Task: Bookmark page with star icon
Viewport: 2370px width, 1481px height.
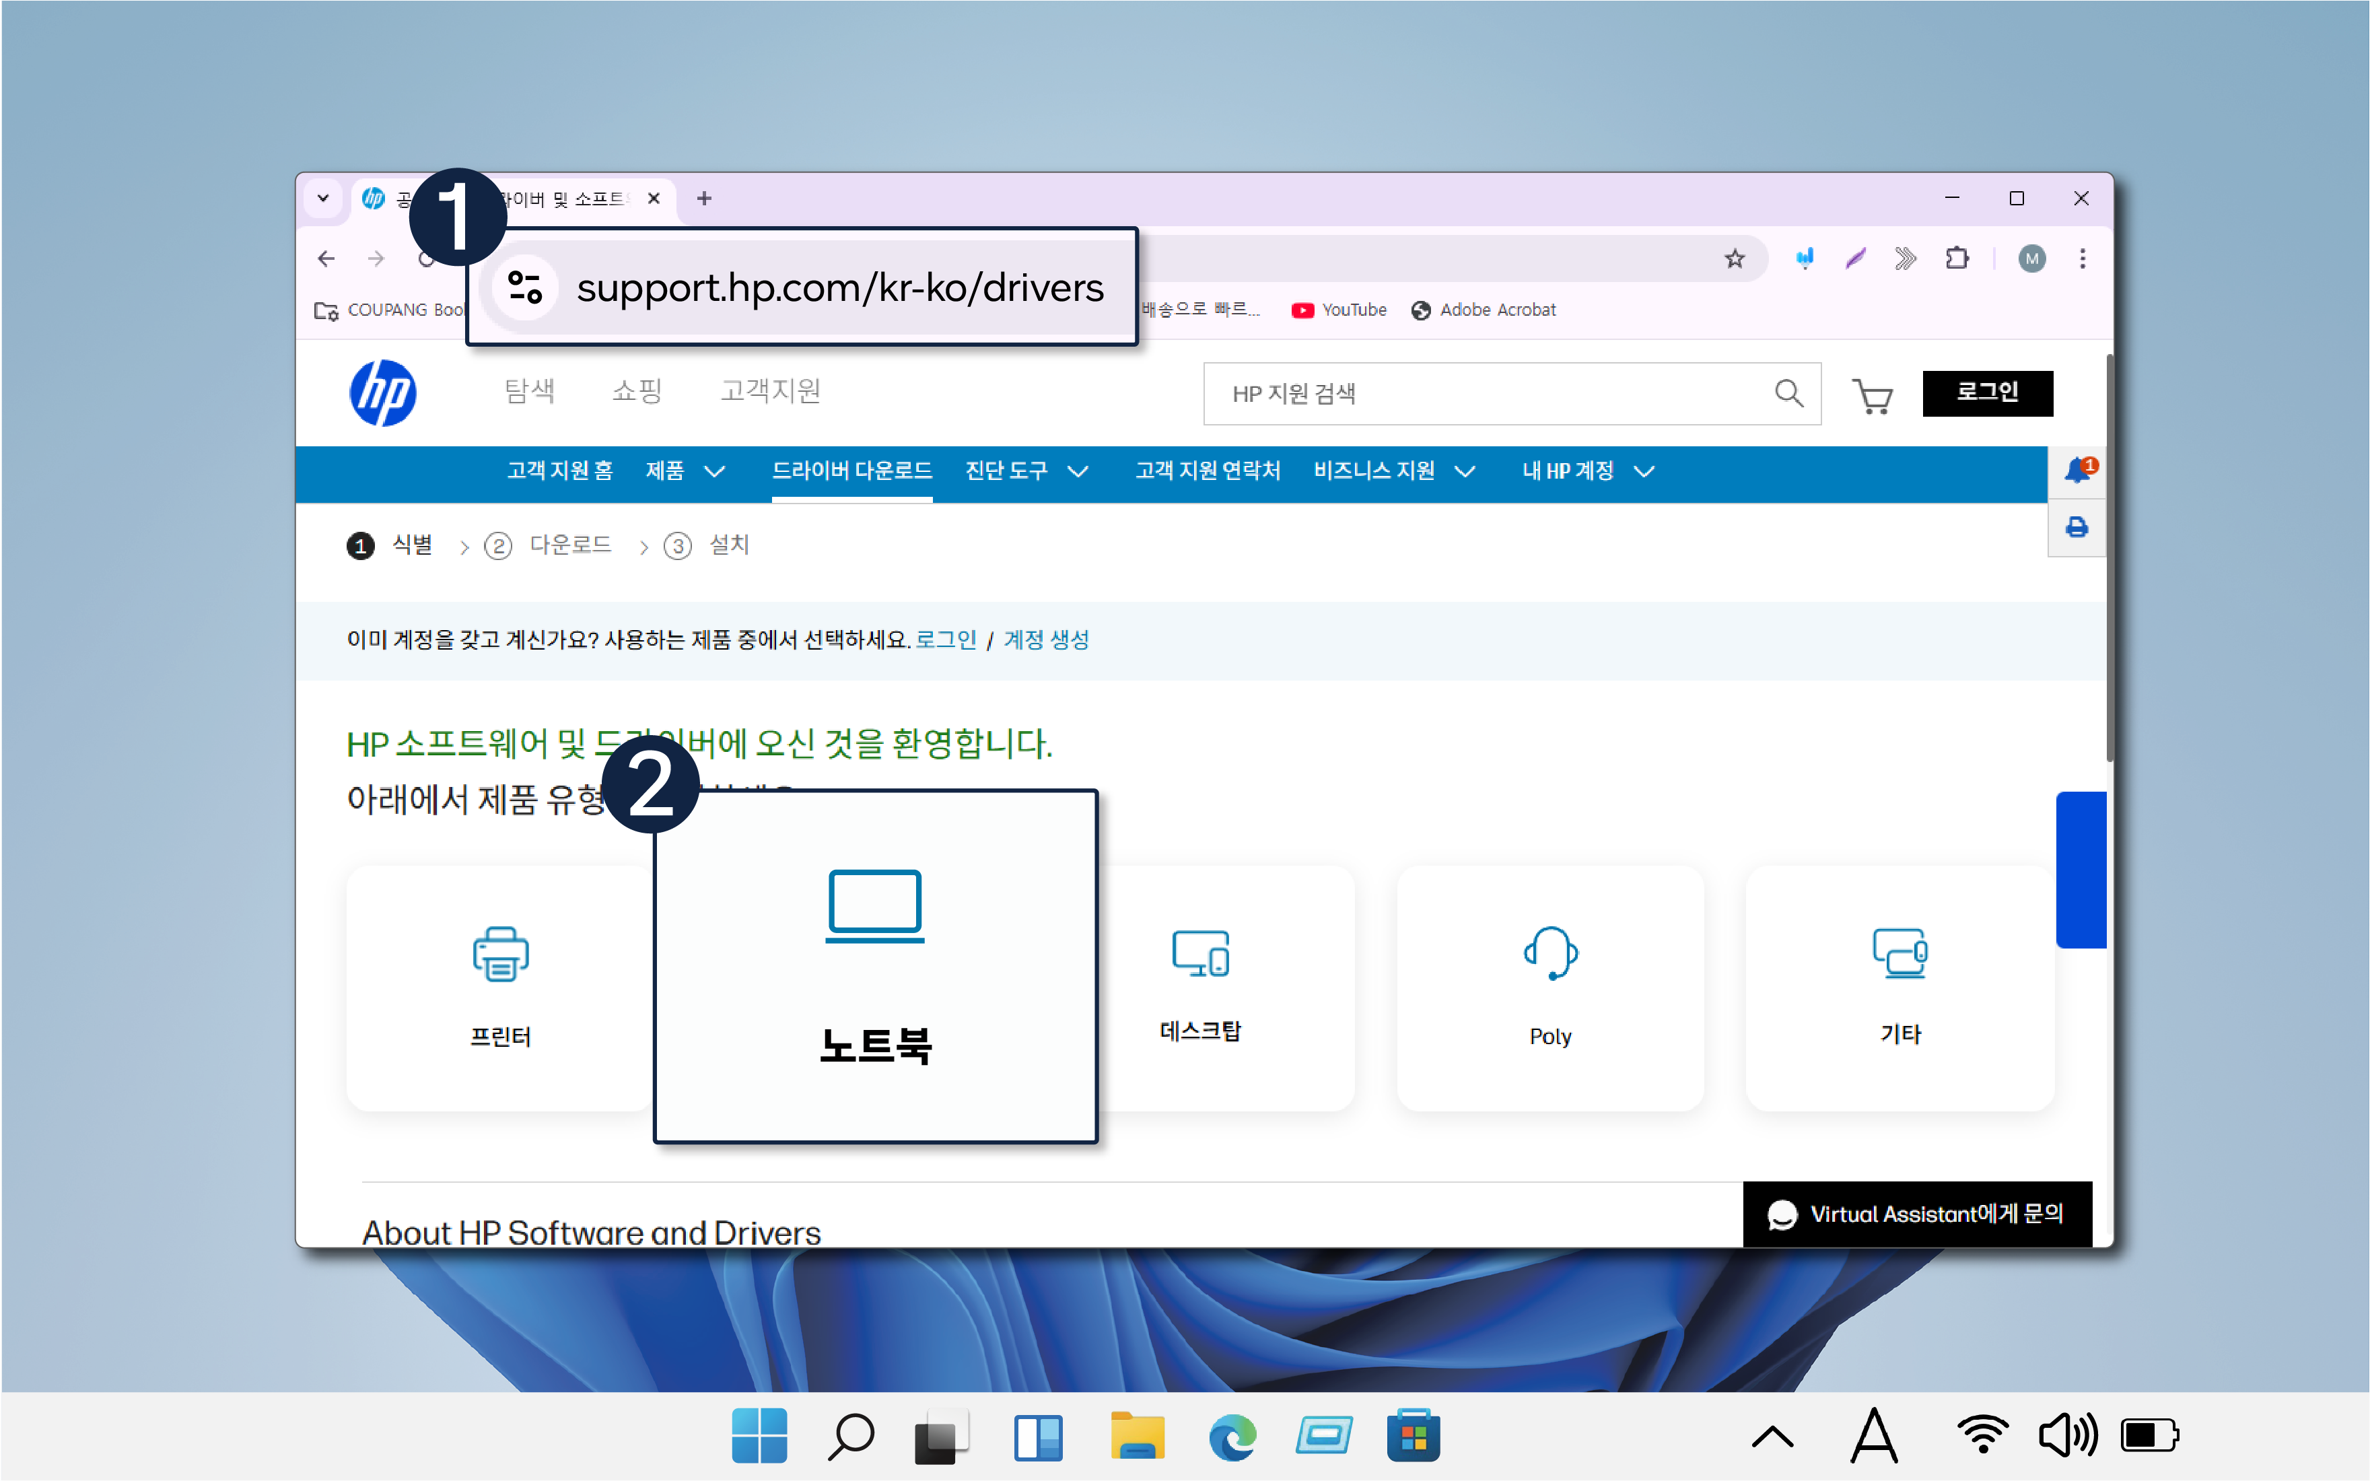Action: (x=1735, y=259)
